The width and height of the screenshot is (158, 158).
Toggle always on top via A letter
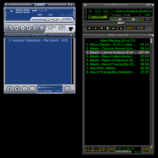coord(86,12)
